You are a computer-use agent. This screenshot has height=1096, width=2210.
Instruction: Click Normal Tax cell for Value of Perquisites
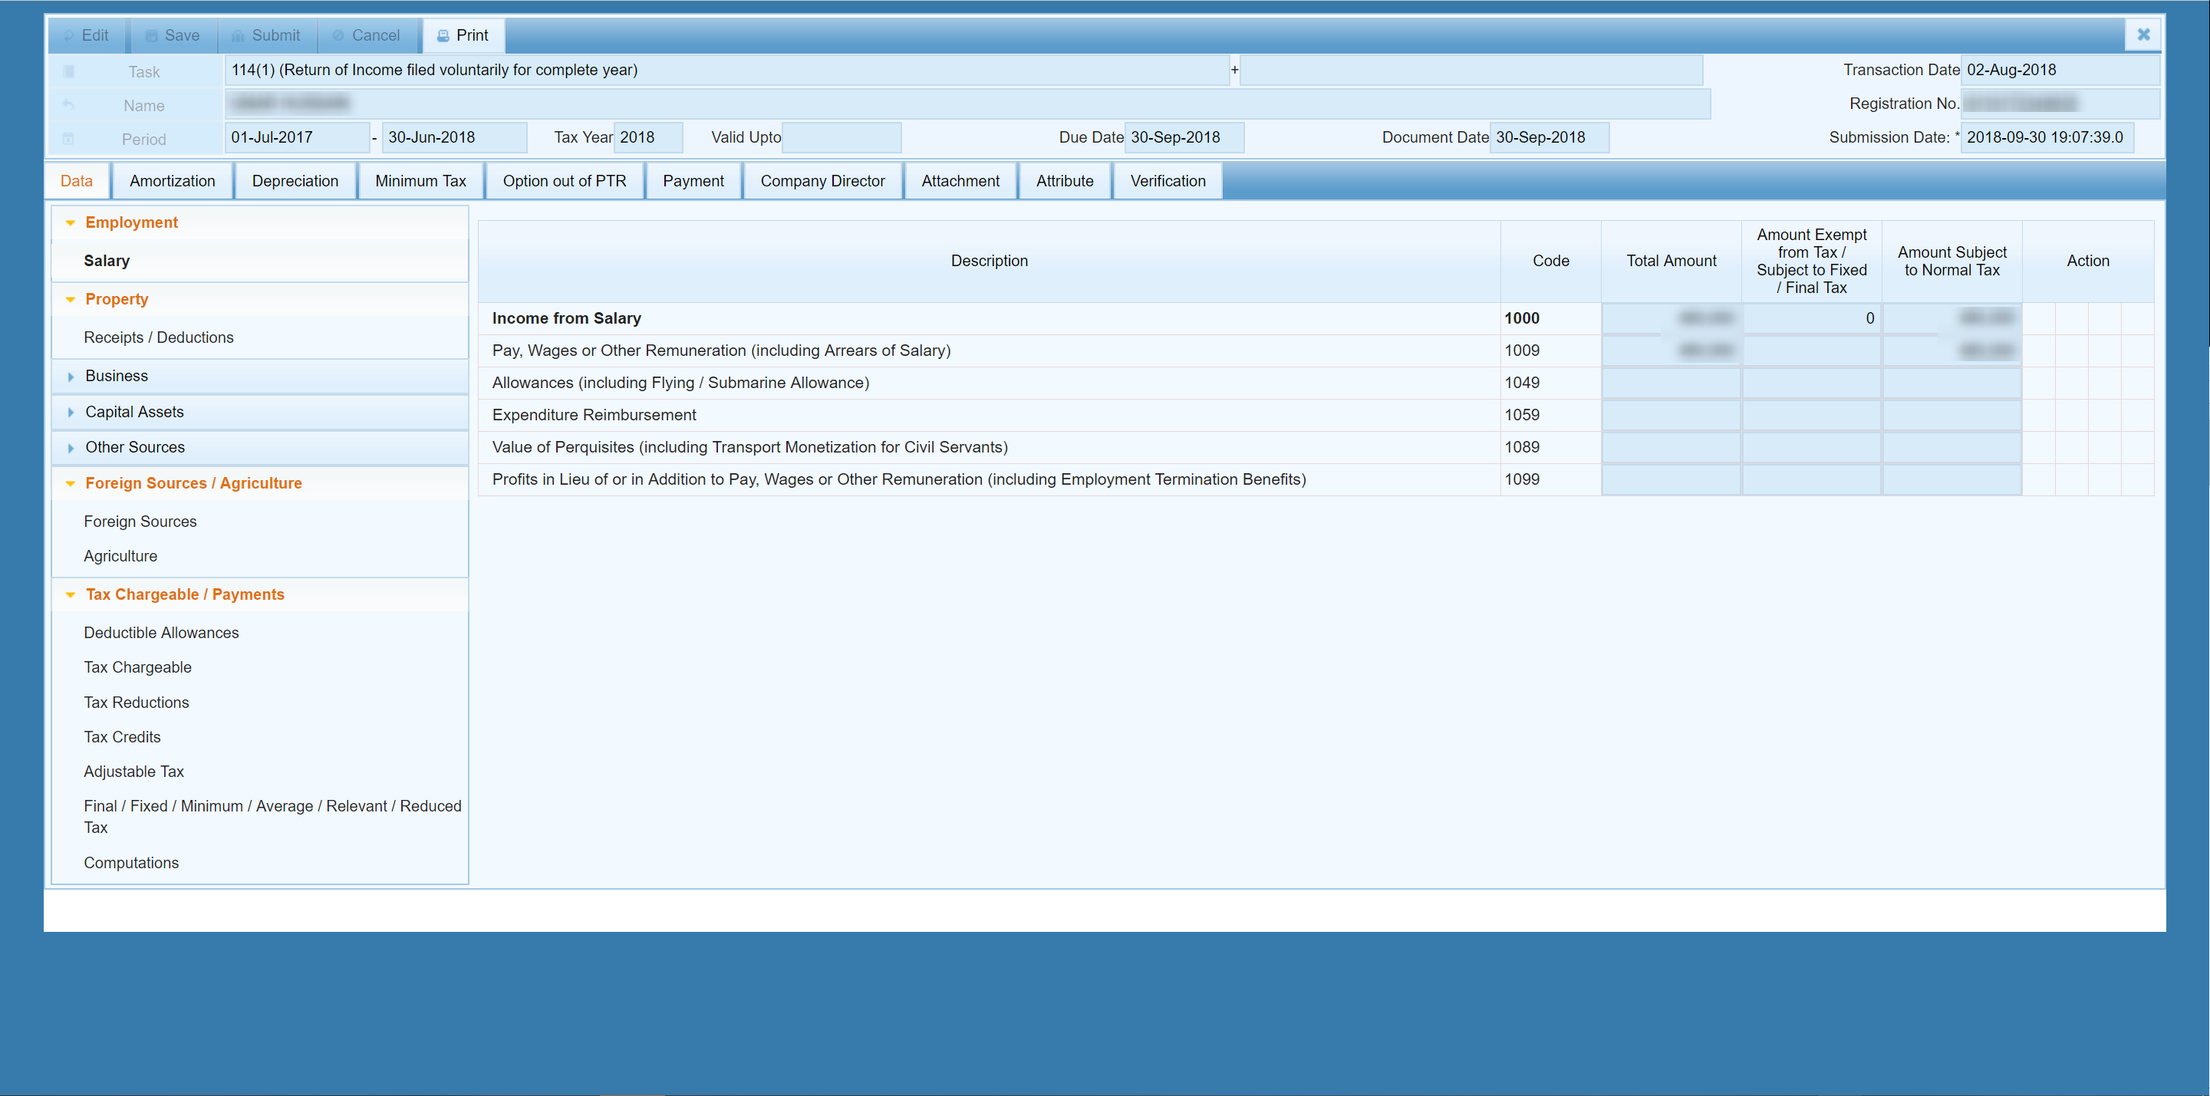tap(1952, 448)
